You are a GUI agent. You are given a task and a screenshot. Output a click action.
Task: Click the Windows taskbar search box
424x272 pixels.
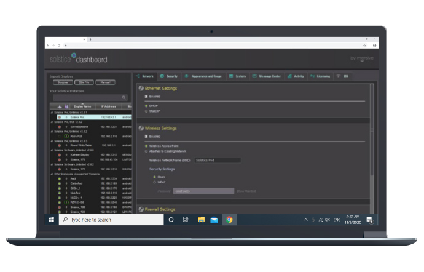pyautogui.click(x=111, y=220)
